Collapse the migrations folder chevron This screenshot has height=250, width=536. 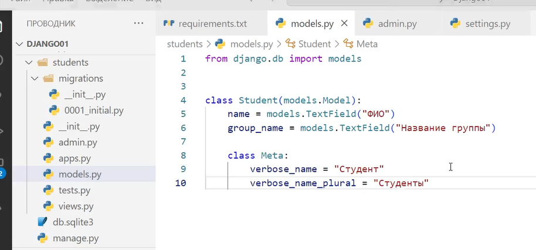[34, 78]
